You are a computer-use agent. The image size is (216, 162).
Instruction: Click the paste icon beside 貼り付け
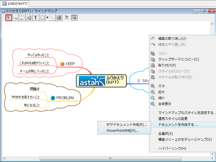(153, 65)
